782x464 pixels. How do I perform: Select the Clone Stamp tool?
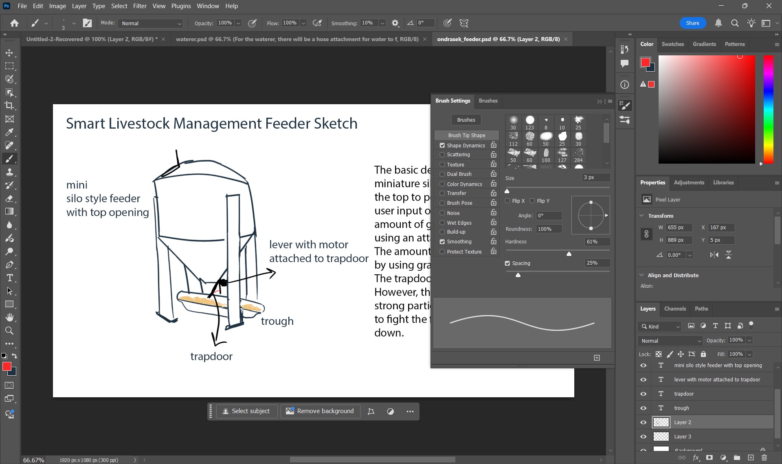(x=9, y=172)
